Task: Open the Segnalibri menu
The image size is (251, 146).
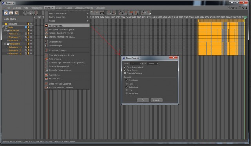Action: [x=100, y=8]
